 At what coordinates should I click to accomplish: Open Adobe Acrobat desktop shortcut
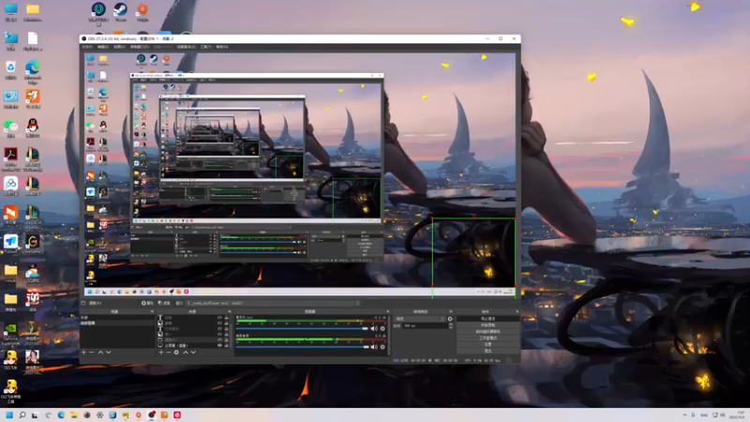tap(10, 158)
